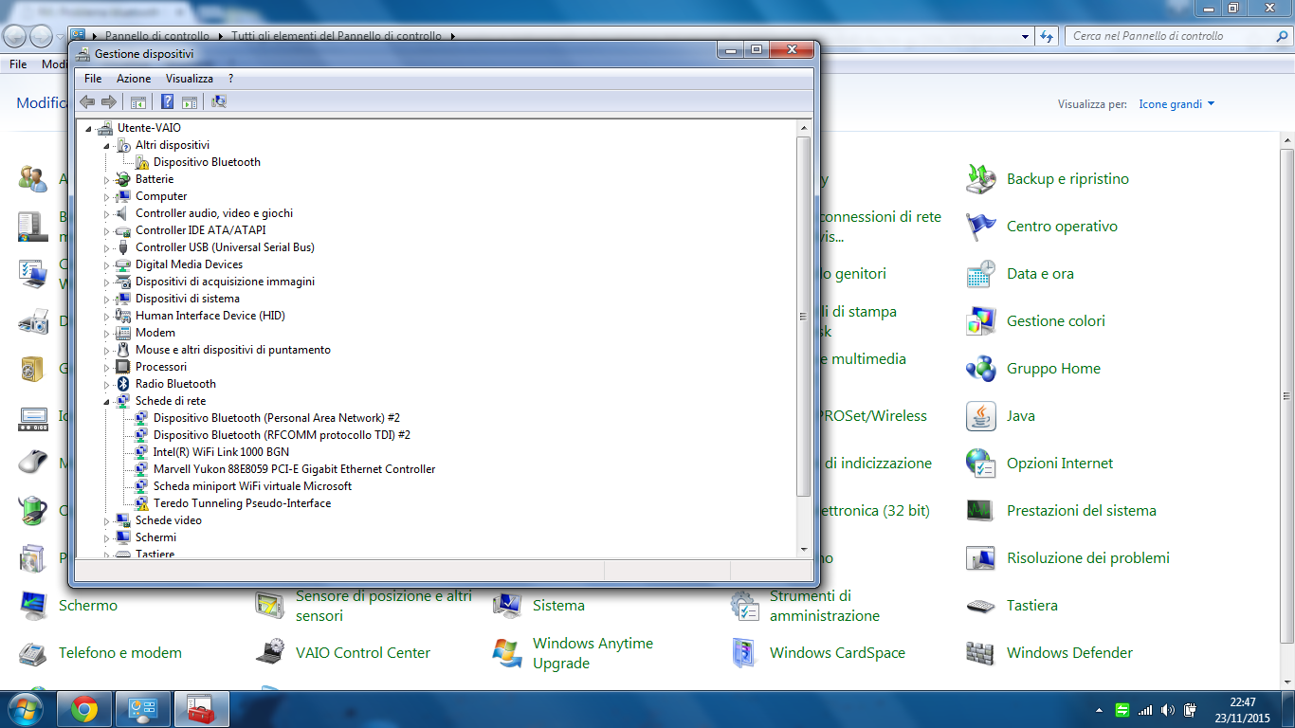
Task: Open Strumenti di amministrazione link
Action: (x=825, y=606)
